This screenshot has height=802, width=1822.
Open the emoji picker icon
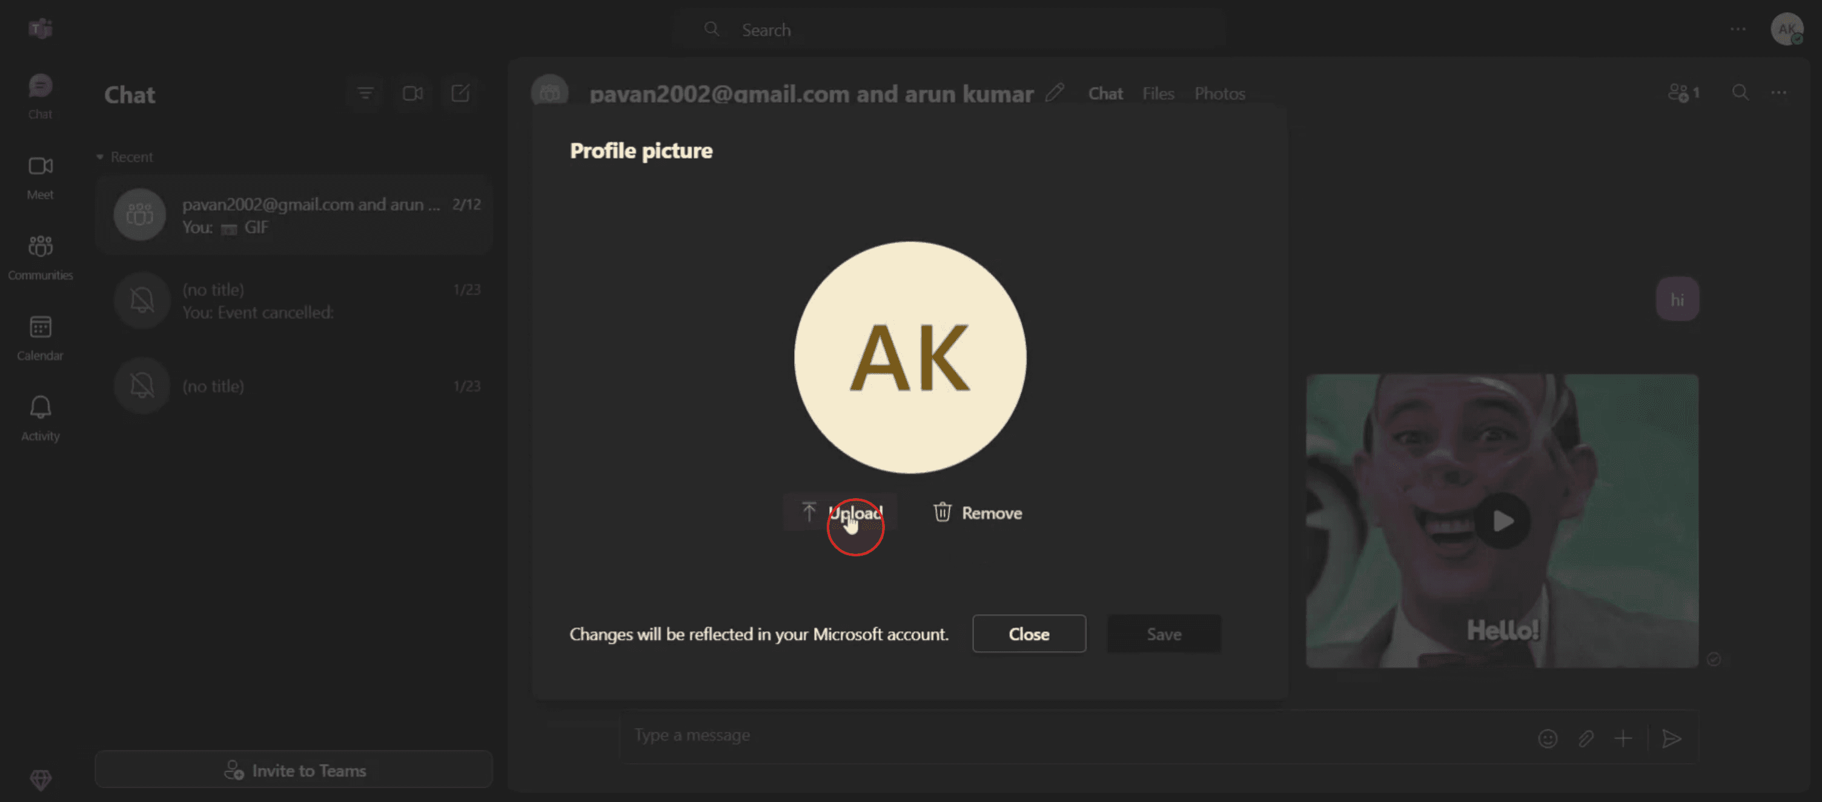click(x=1548, y=738)
